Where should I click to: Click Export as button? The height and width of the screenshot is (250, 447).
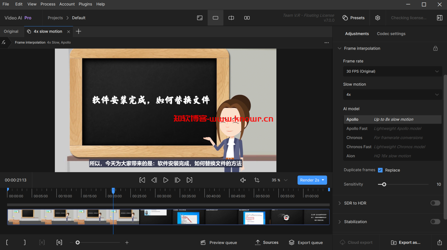click(406, 242)
